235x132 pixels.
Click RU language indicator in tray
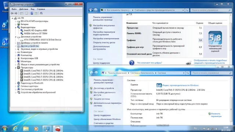(195, 128)
